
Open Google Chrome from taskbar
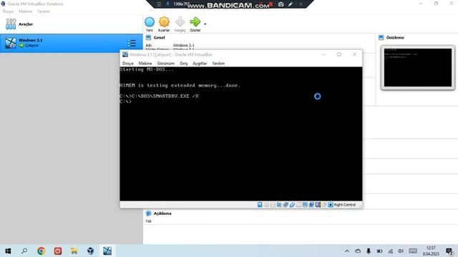click(42, 251)
